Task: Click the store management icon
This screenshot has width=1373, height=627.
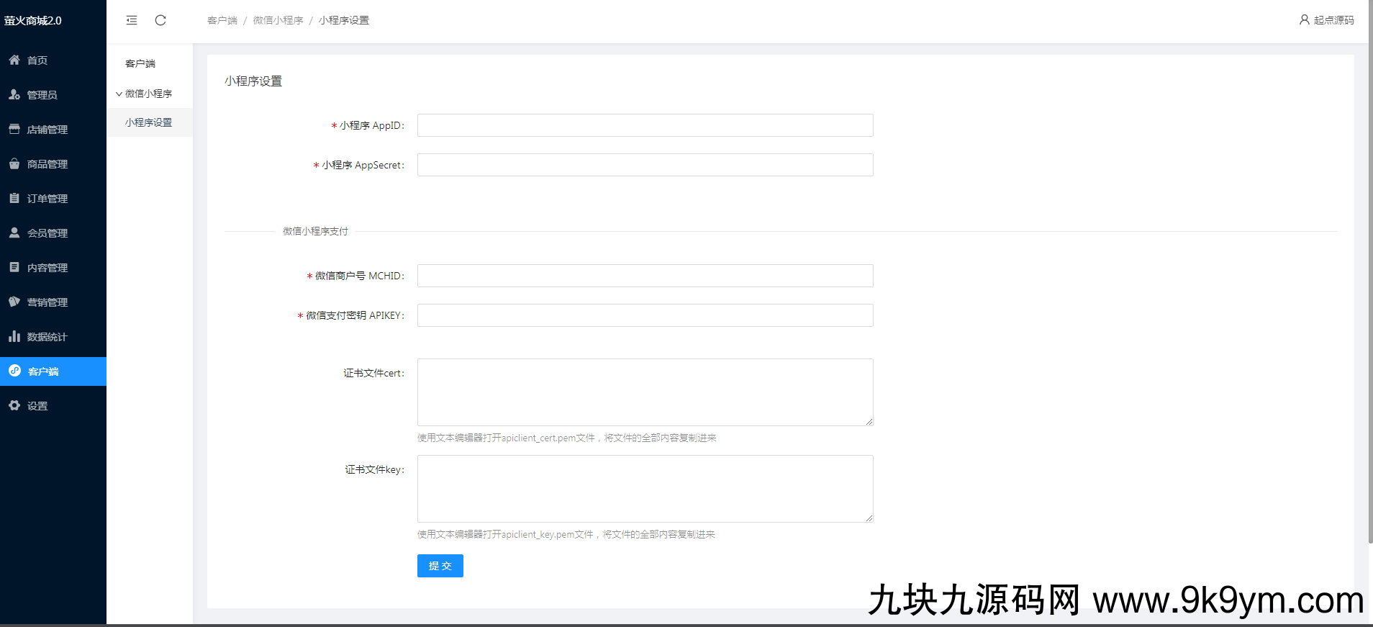Action: tap(14, 130)
